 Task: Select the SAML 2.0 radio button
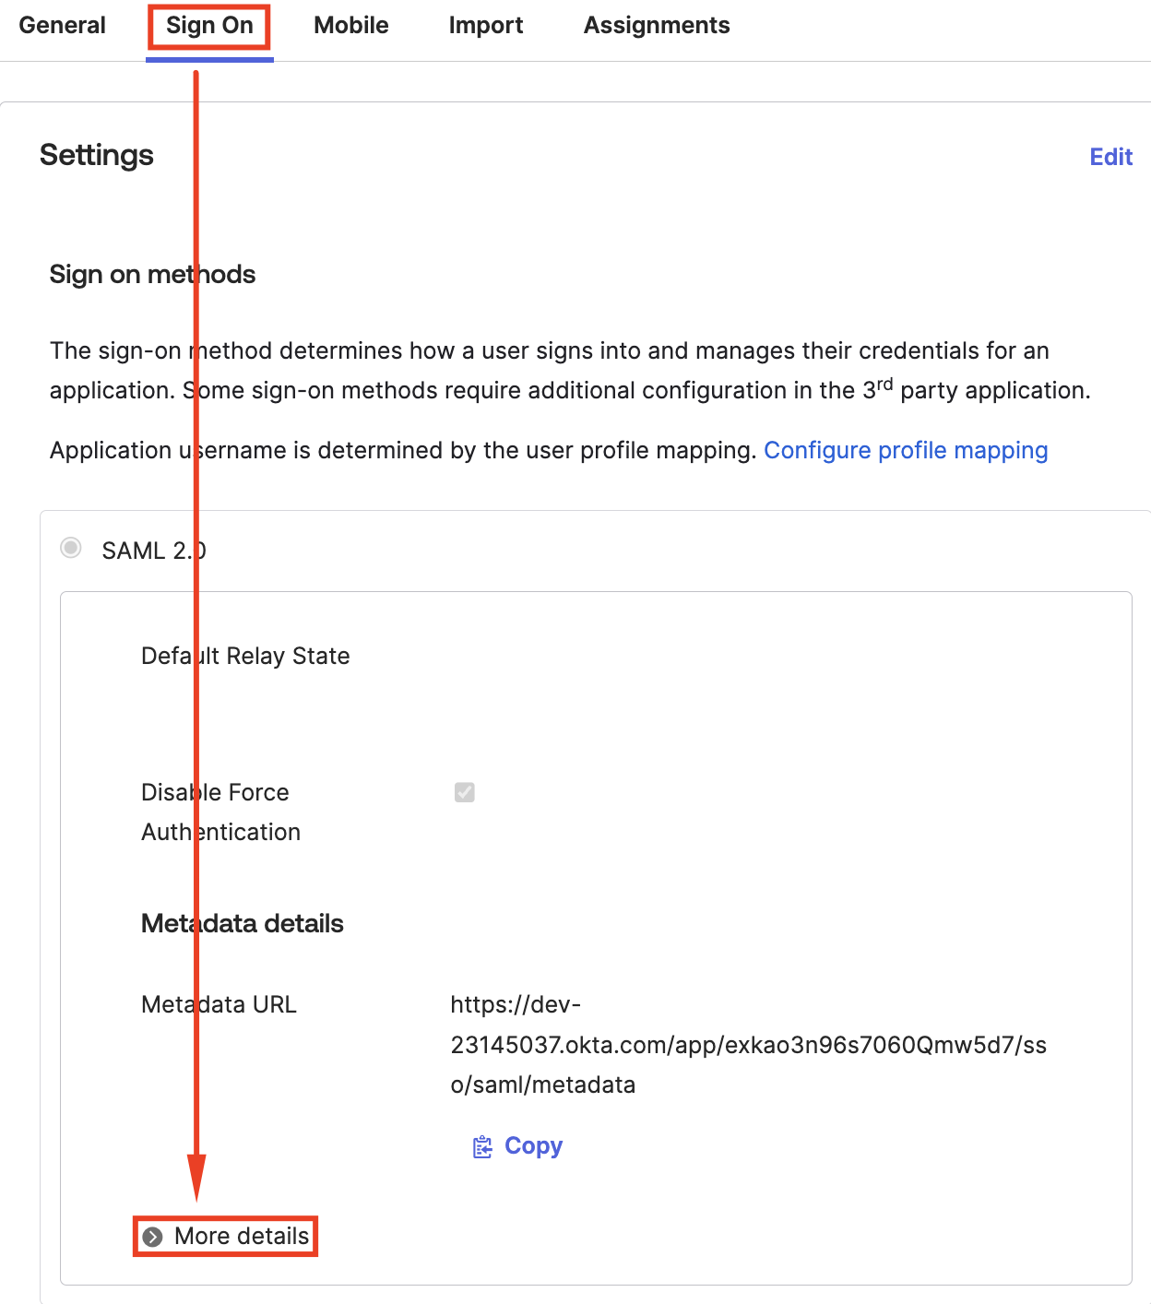click(x=71, y=548)
